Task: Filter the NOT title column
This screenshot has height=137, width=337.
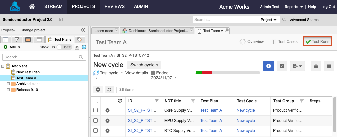Action: 193,101
